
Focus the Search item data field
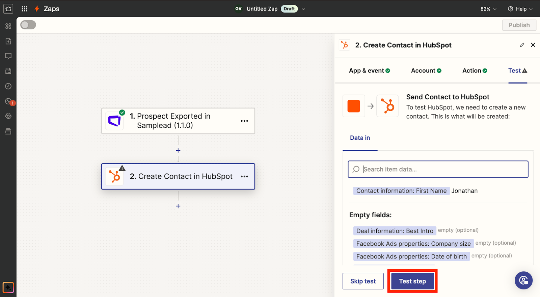[438, 169]
